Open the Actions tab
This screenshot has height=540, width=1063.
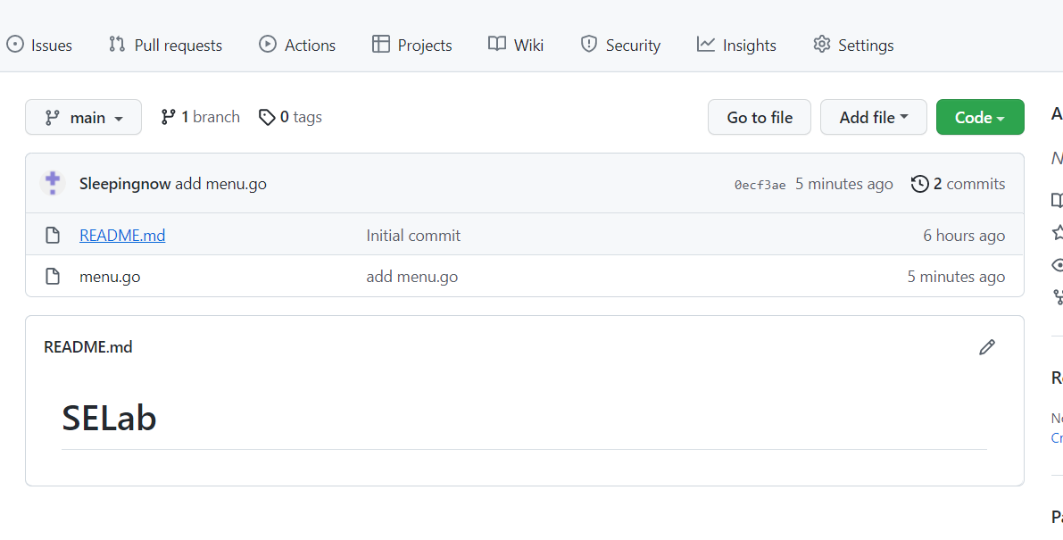click(x=297, y=45)
